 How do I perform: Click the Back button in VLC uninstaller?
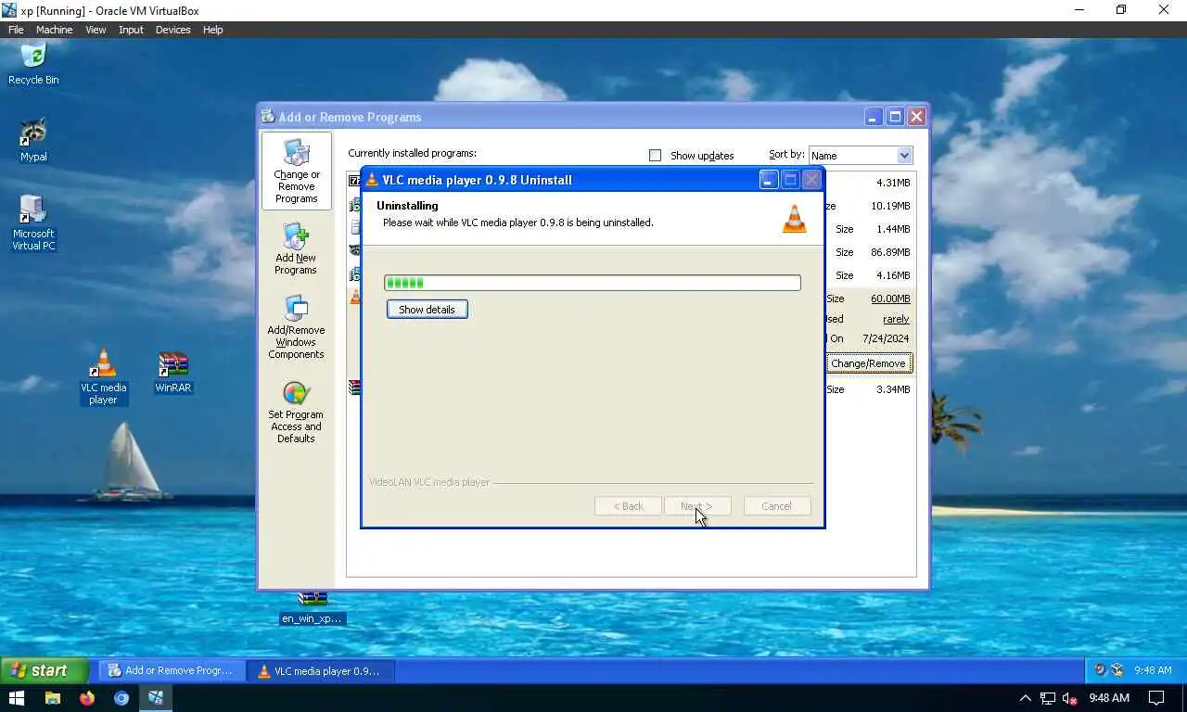click(628, 506)
